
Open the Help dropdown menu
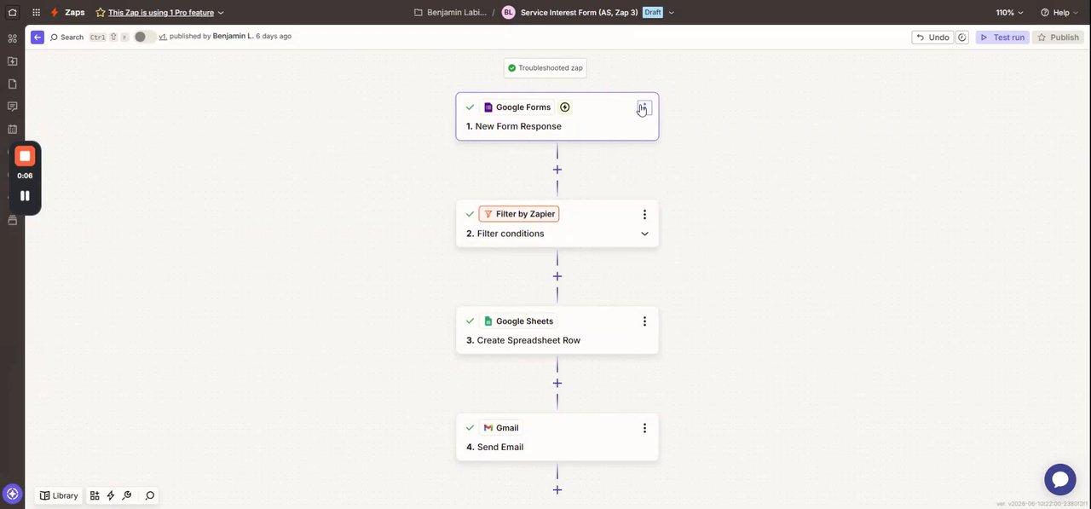click(x=1060, y=13)
